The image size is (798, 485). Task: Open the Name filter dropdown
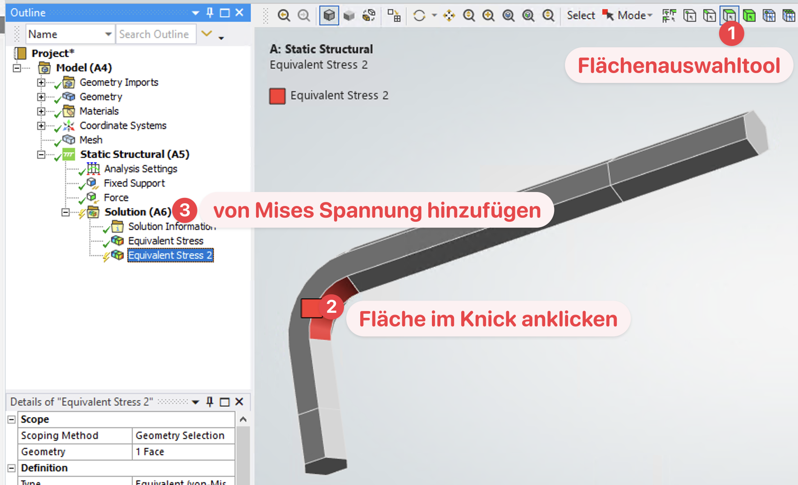pyautogui.click(x=109, y=34)
